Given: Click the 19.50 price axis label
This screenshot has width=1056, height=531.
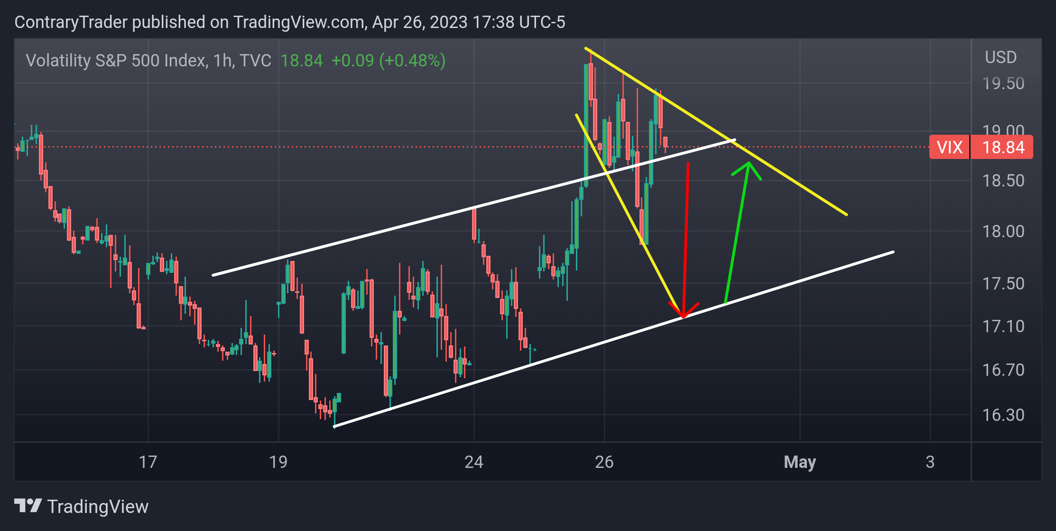Looking at the screenshot, I should click(x=1003, y=84).
